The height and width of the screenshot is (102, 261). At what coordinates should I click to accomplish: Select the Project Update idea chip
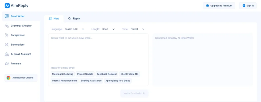85,74
